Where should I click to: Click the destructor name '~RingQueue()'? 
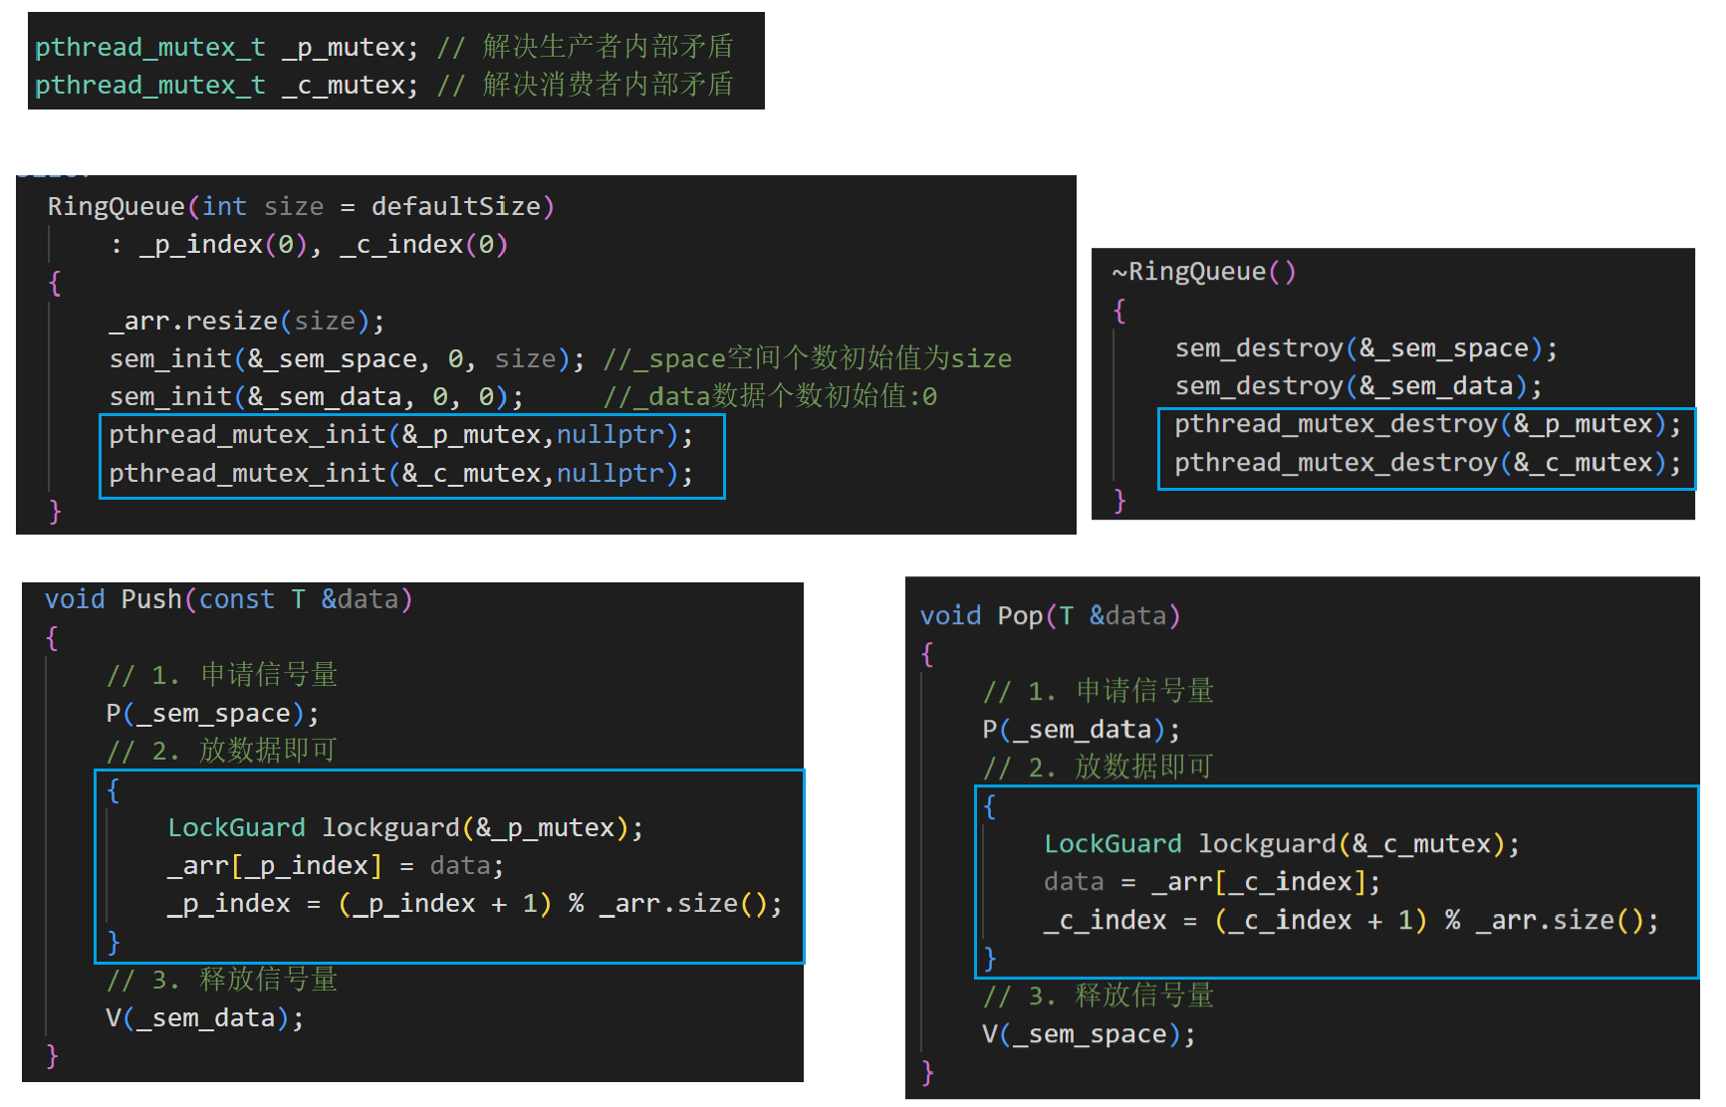(x=1204, y=272)
